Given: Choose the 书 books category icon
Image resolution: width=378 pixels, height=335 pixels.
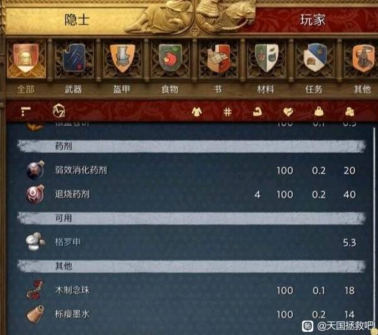Looking at the screenshot, I should click(218, 58).
